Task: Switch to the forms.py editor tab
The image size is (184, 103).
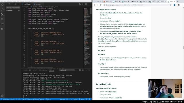Action: (x=38, y=4)
